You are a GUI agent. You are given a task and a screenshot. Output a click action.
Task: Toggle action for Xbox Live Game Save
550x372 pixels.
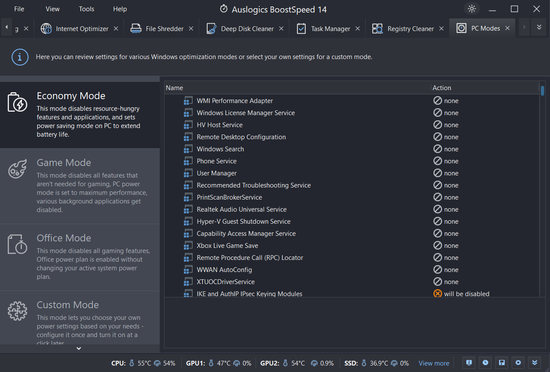point(446,246)
